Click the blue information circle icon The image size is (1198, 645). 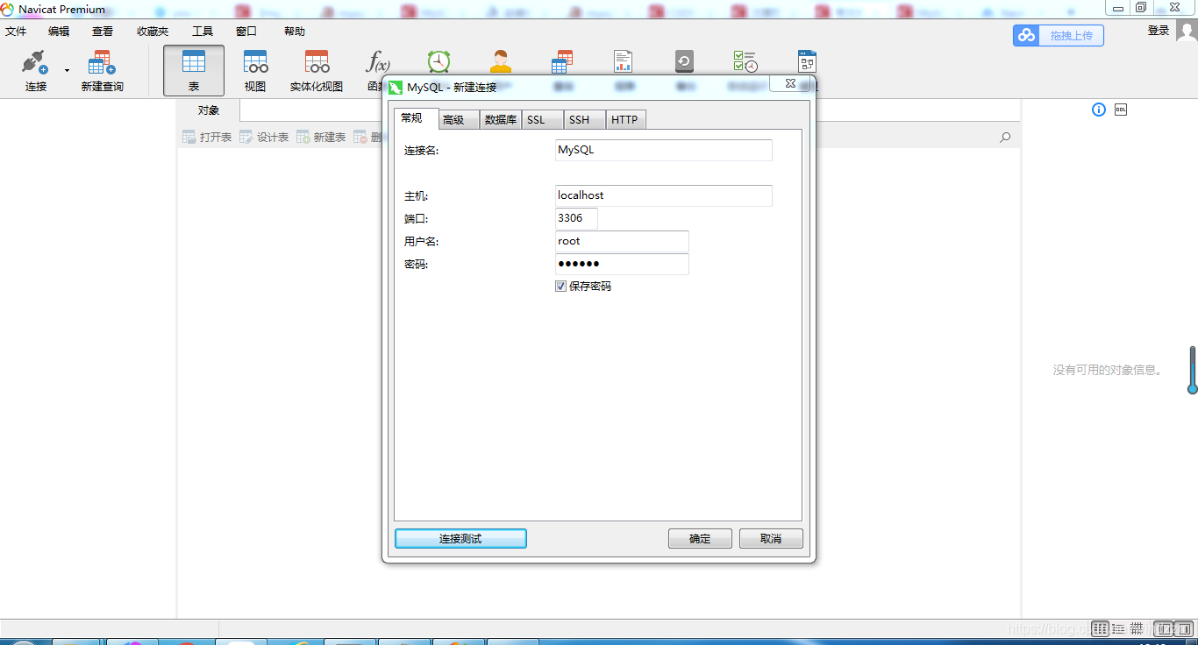pos(1099,110)
